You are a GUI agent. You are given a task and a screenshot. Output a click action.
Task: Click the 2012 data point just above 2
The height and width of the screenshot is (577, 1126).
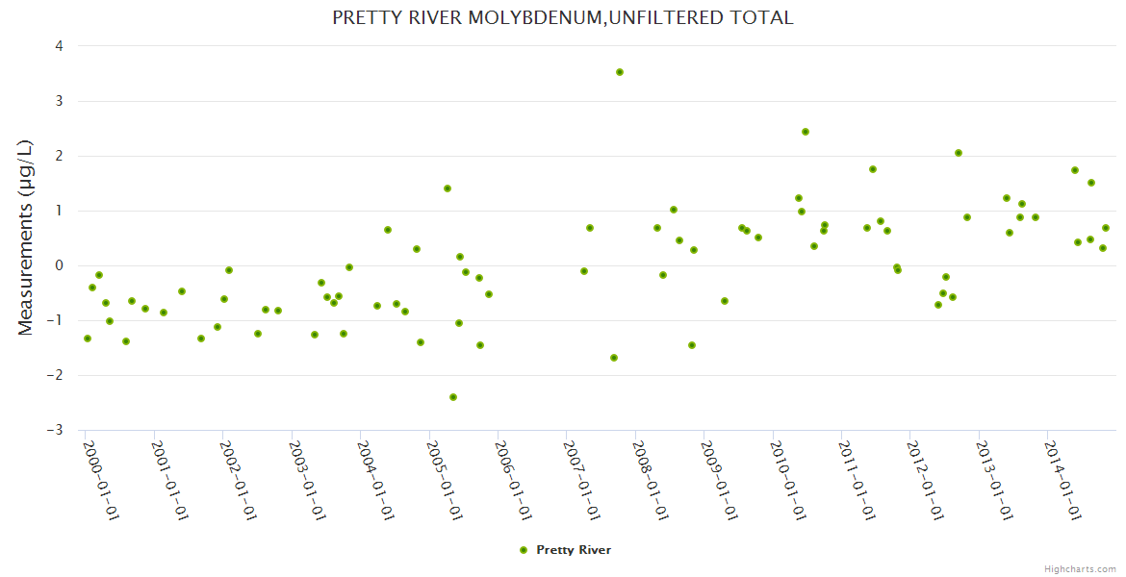959,153
